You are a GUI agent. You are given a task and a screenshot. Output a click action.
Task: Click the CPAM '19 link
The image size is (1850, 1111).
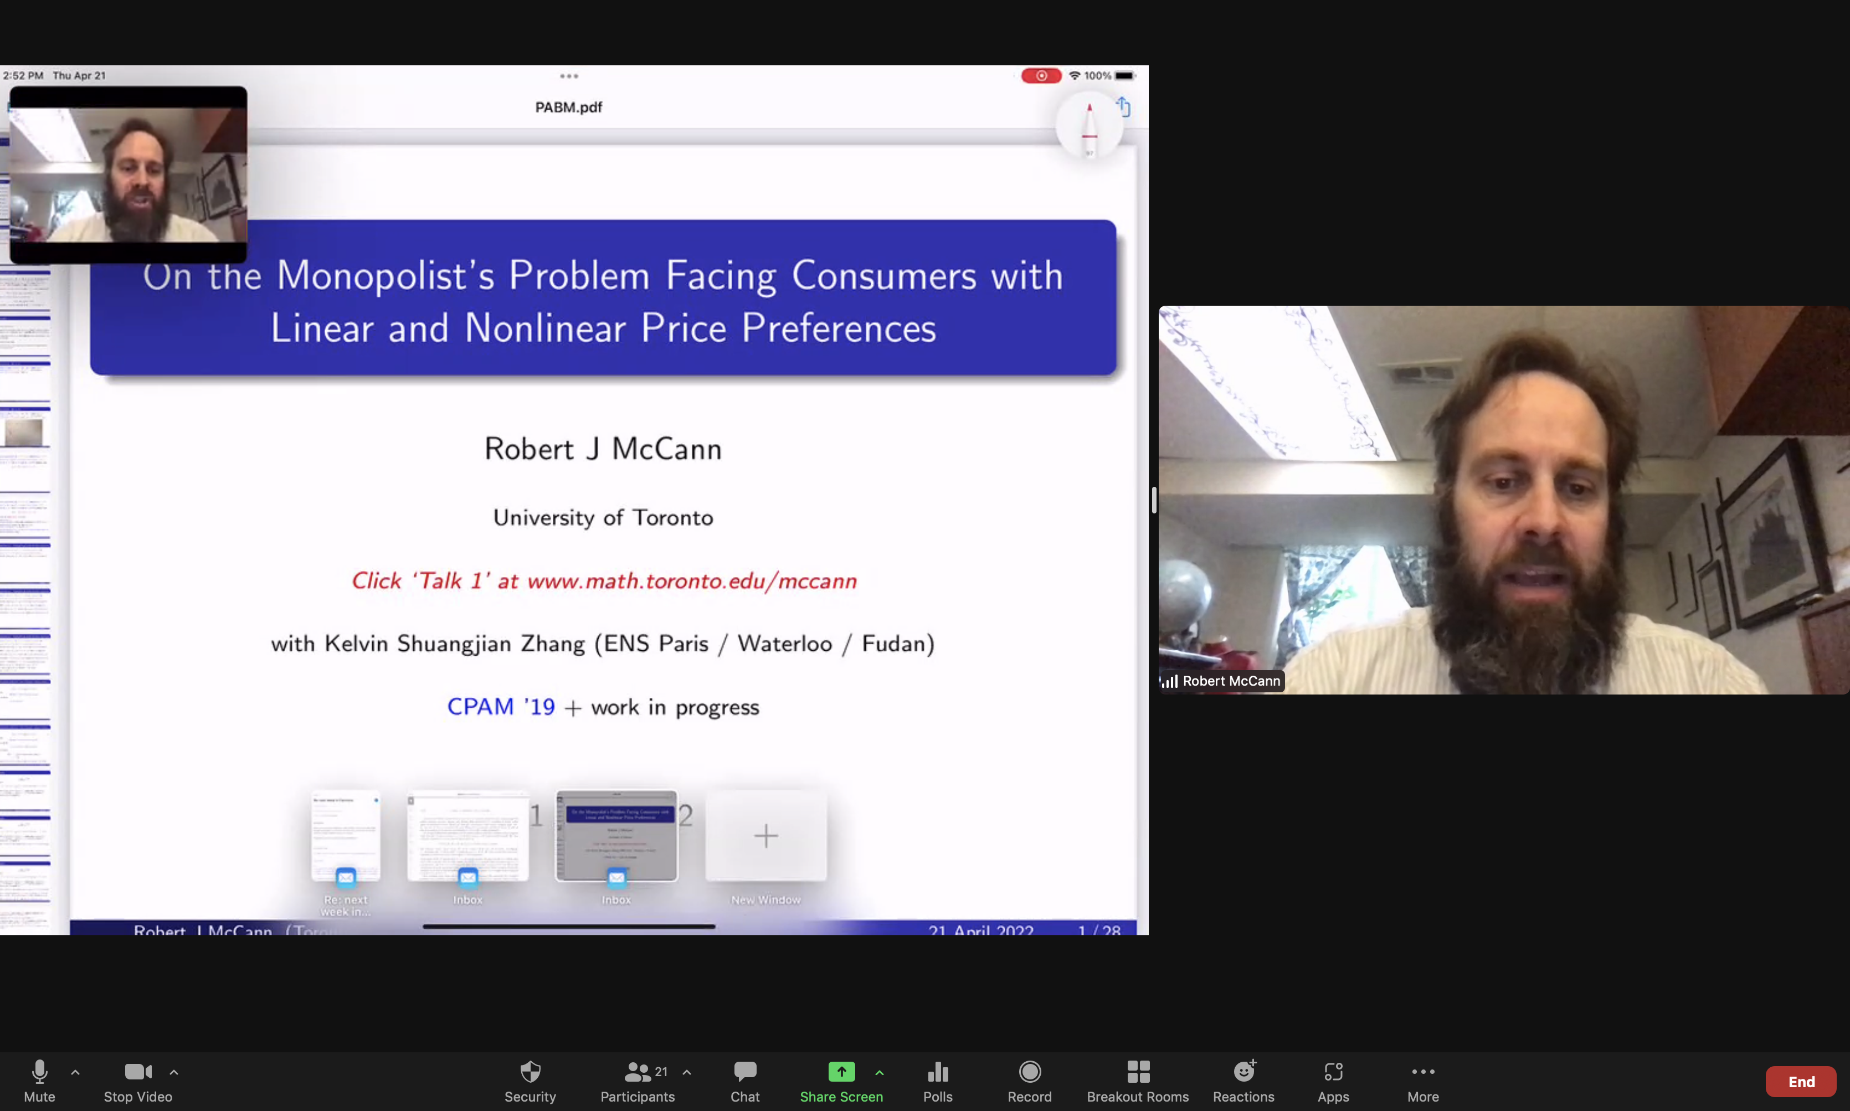(501, 706)
